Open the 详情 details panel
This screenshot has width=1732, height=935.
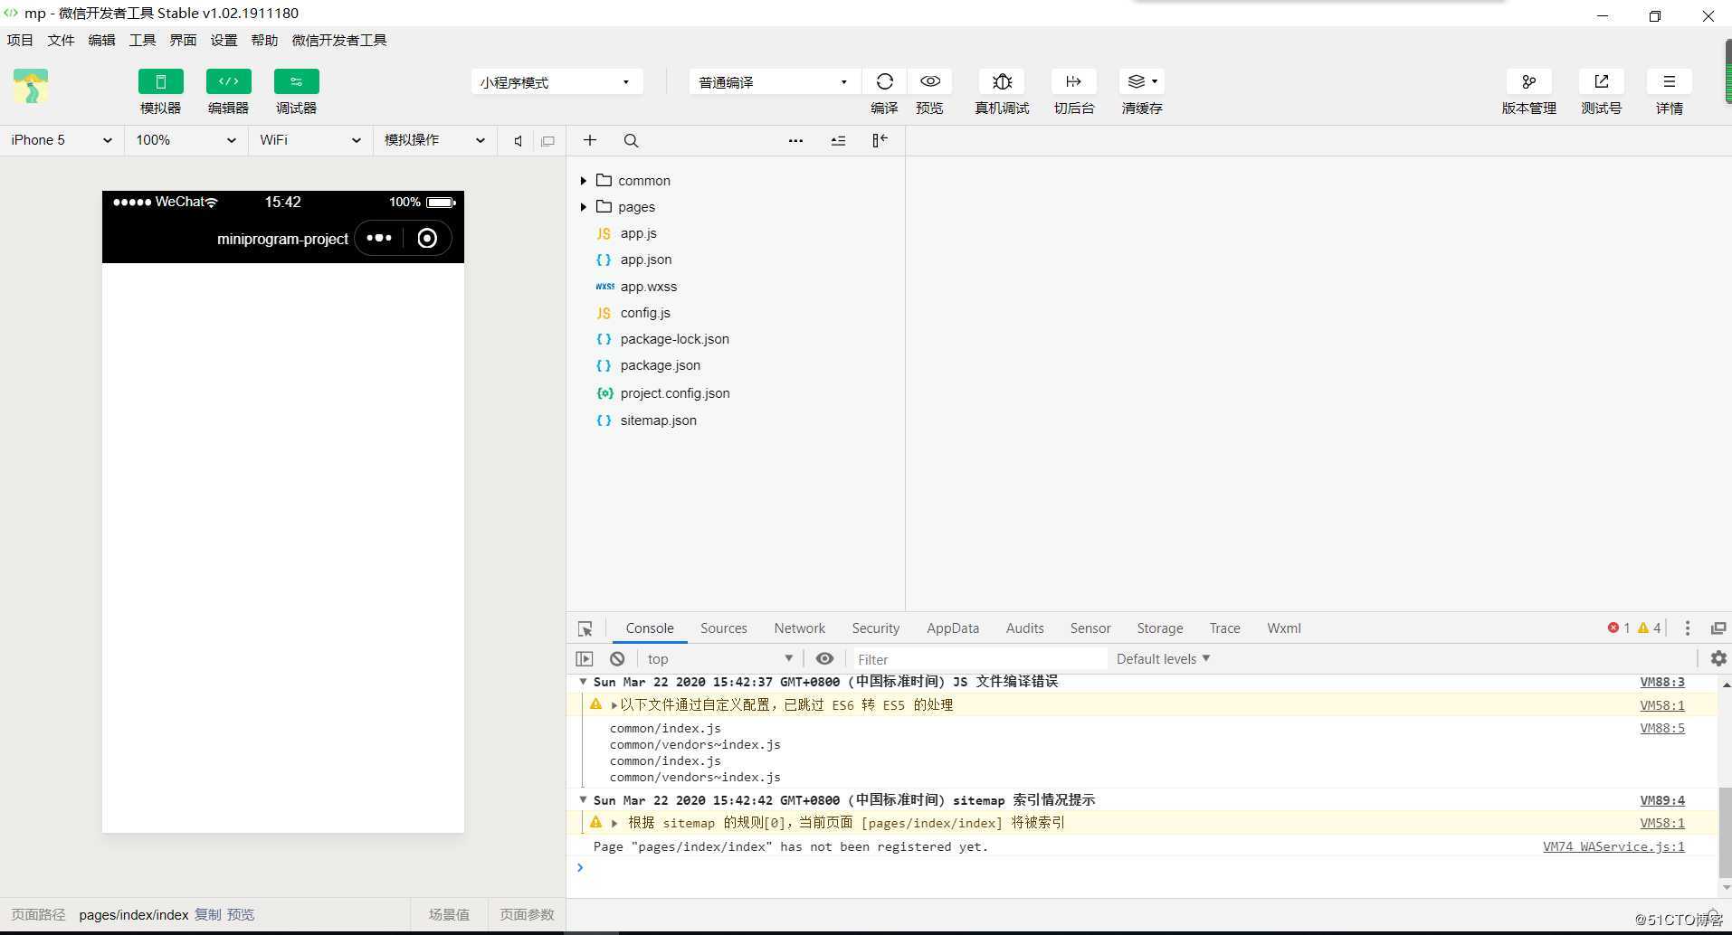tap(1669, 81)
